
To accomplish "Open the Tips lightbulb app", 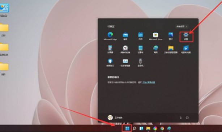I will (110, 63).
